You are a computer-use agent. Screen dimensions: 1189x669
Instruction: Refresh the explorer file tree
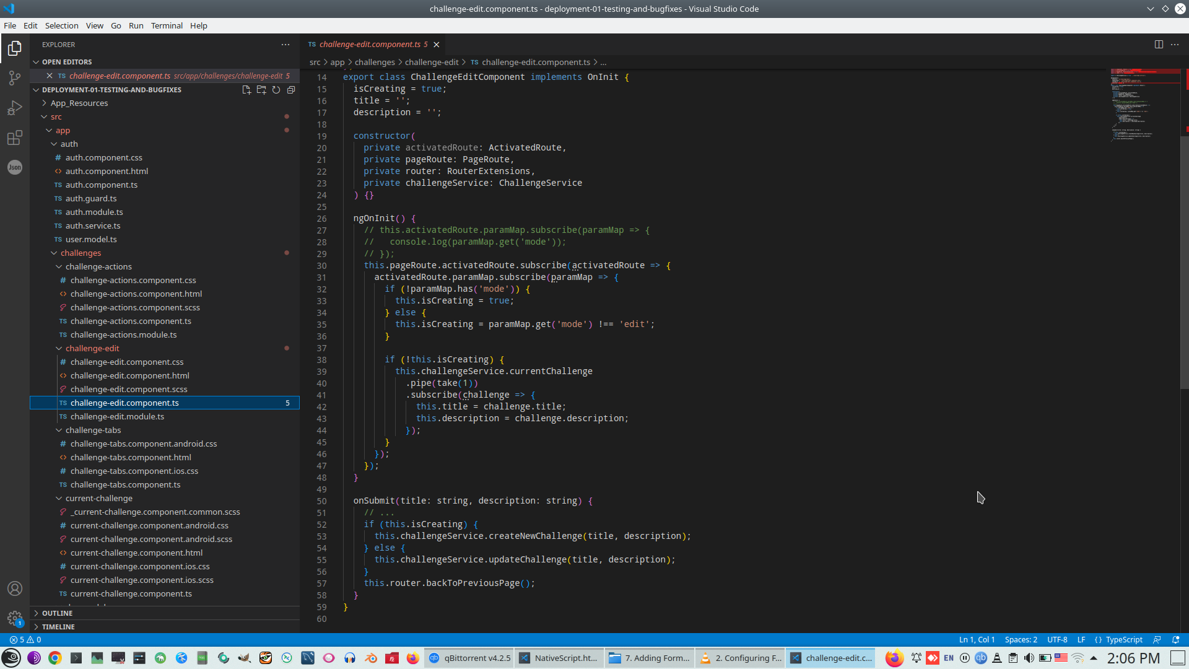[x=276, y=90]
